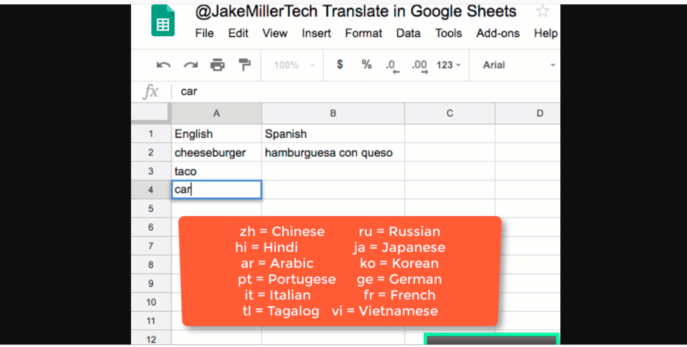Image resolution: width=687 pixels, height=347 pixels.
Task: Open the Edit menu
Action: click(239, 33)
